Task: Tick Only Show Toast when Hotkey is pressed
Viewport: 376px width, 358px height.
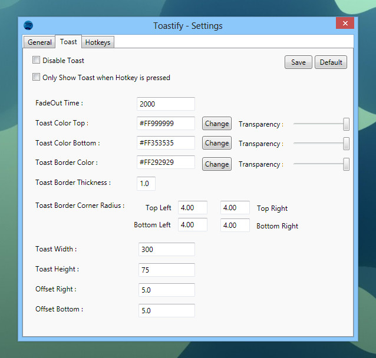Action: tap(36, 77)
